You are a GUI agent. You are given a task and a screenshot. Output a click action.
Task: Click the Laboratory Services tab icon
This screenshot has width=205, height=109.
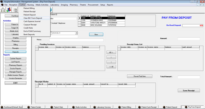point(94,107)
